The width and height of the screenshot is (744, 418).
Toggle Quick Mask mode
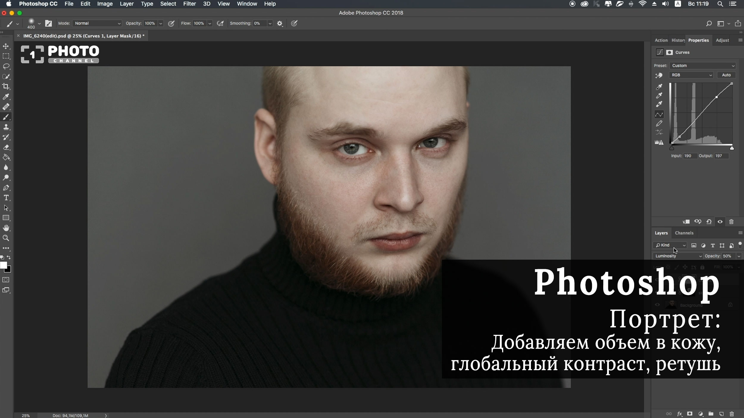point(6,280)
